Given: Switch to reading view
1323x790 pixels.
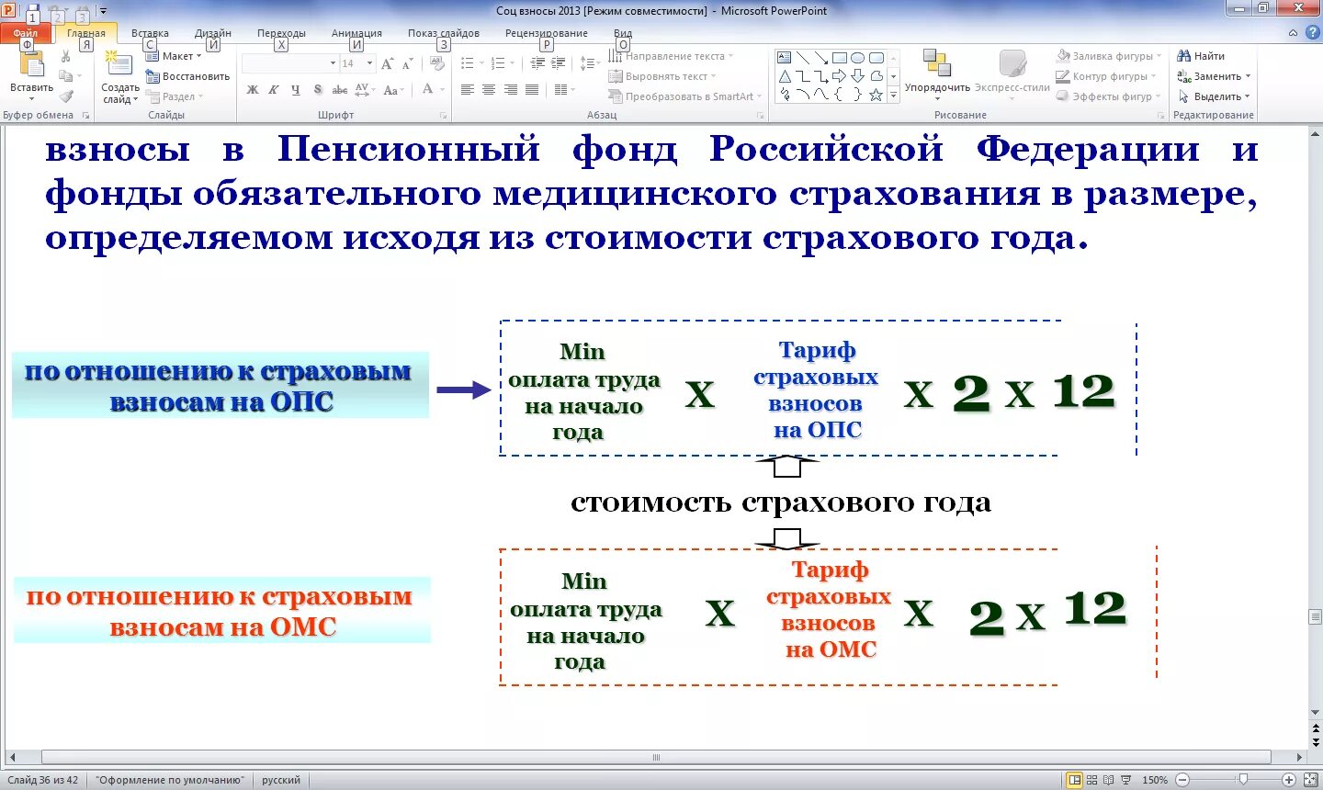Looking at the screenshot, I should [1108, 780].
